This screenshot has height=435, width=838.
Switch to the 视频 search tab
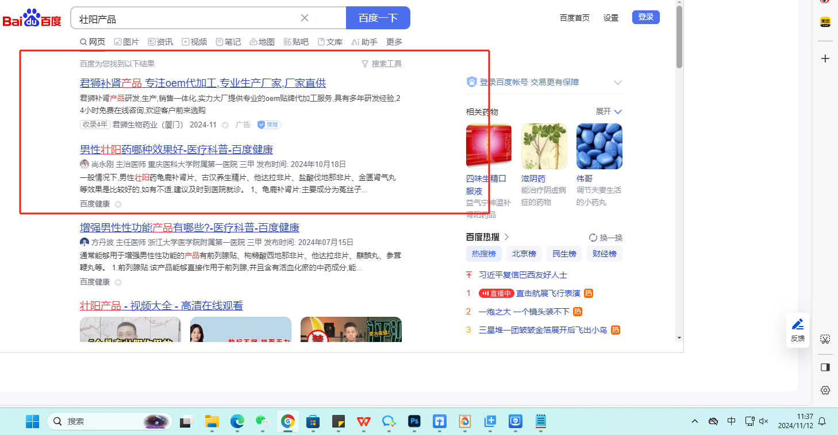(x=194, y=42)
